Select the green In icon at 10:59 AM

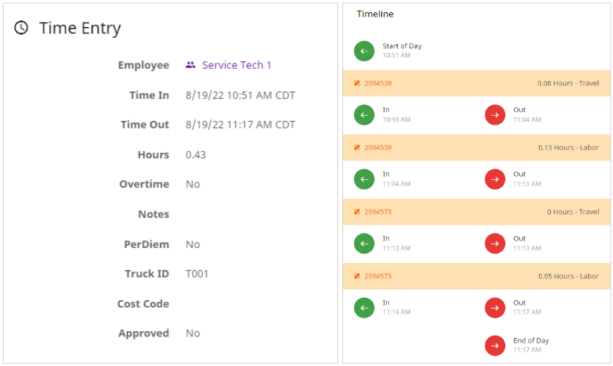pos(364,115)
